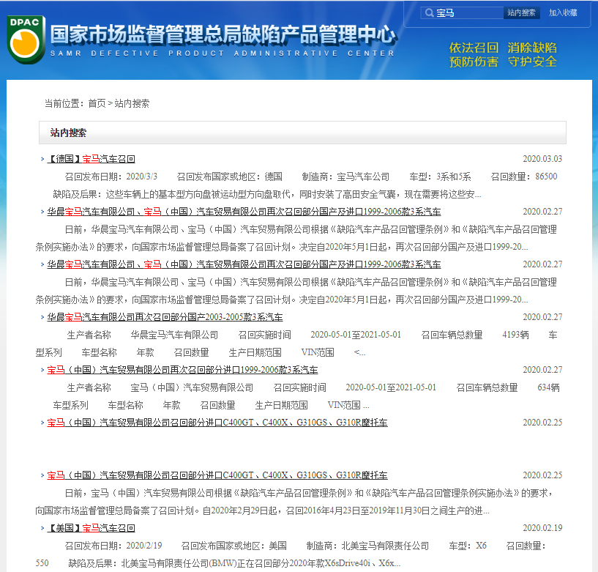
Task: Click the magnifier icon in search box
Action: coord(430,13)
